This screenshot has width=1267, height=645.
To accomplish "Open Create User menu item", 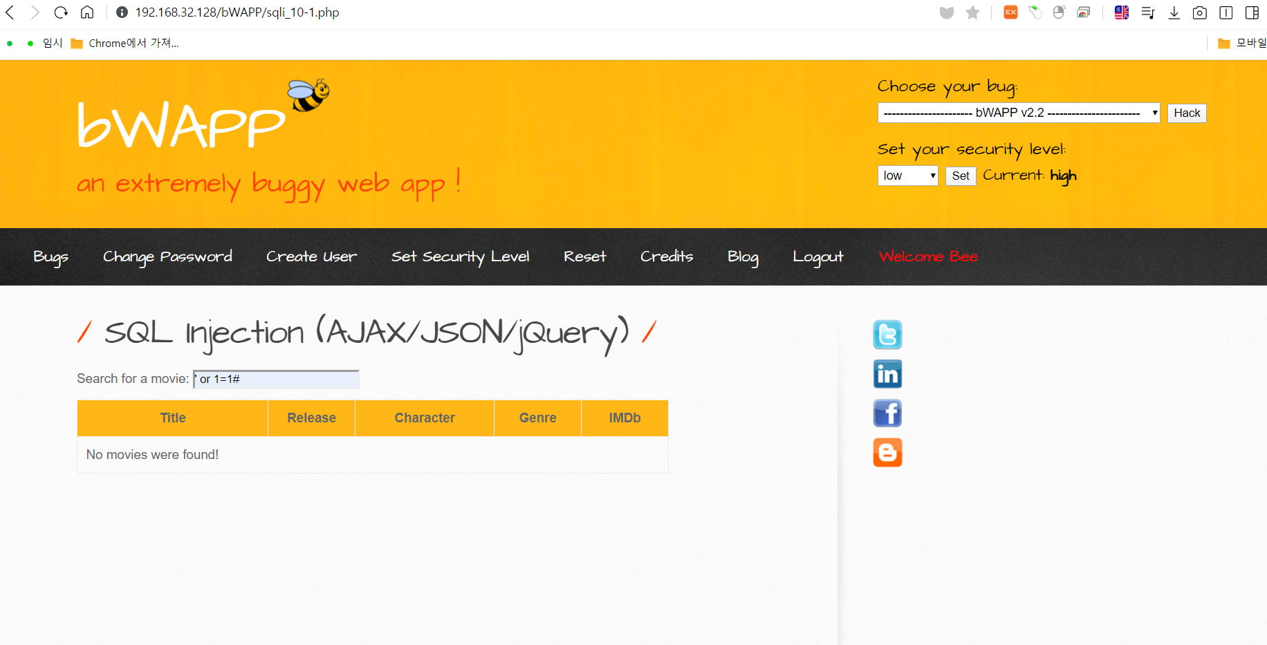I will pyautogui.click(x=311, y=256).
